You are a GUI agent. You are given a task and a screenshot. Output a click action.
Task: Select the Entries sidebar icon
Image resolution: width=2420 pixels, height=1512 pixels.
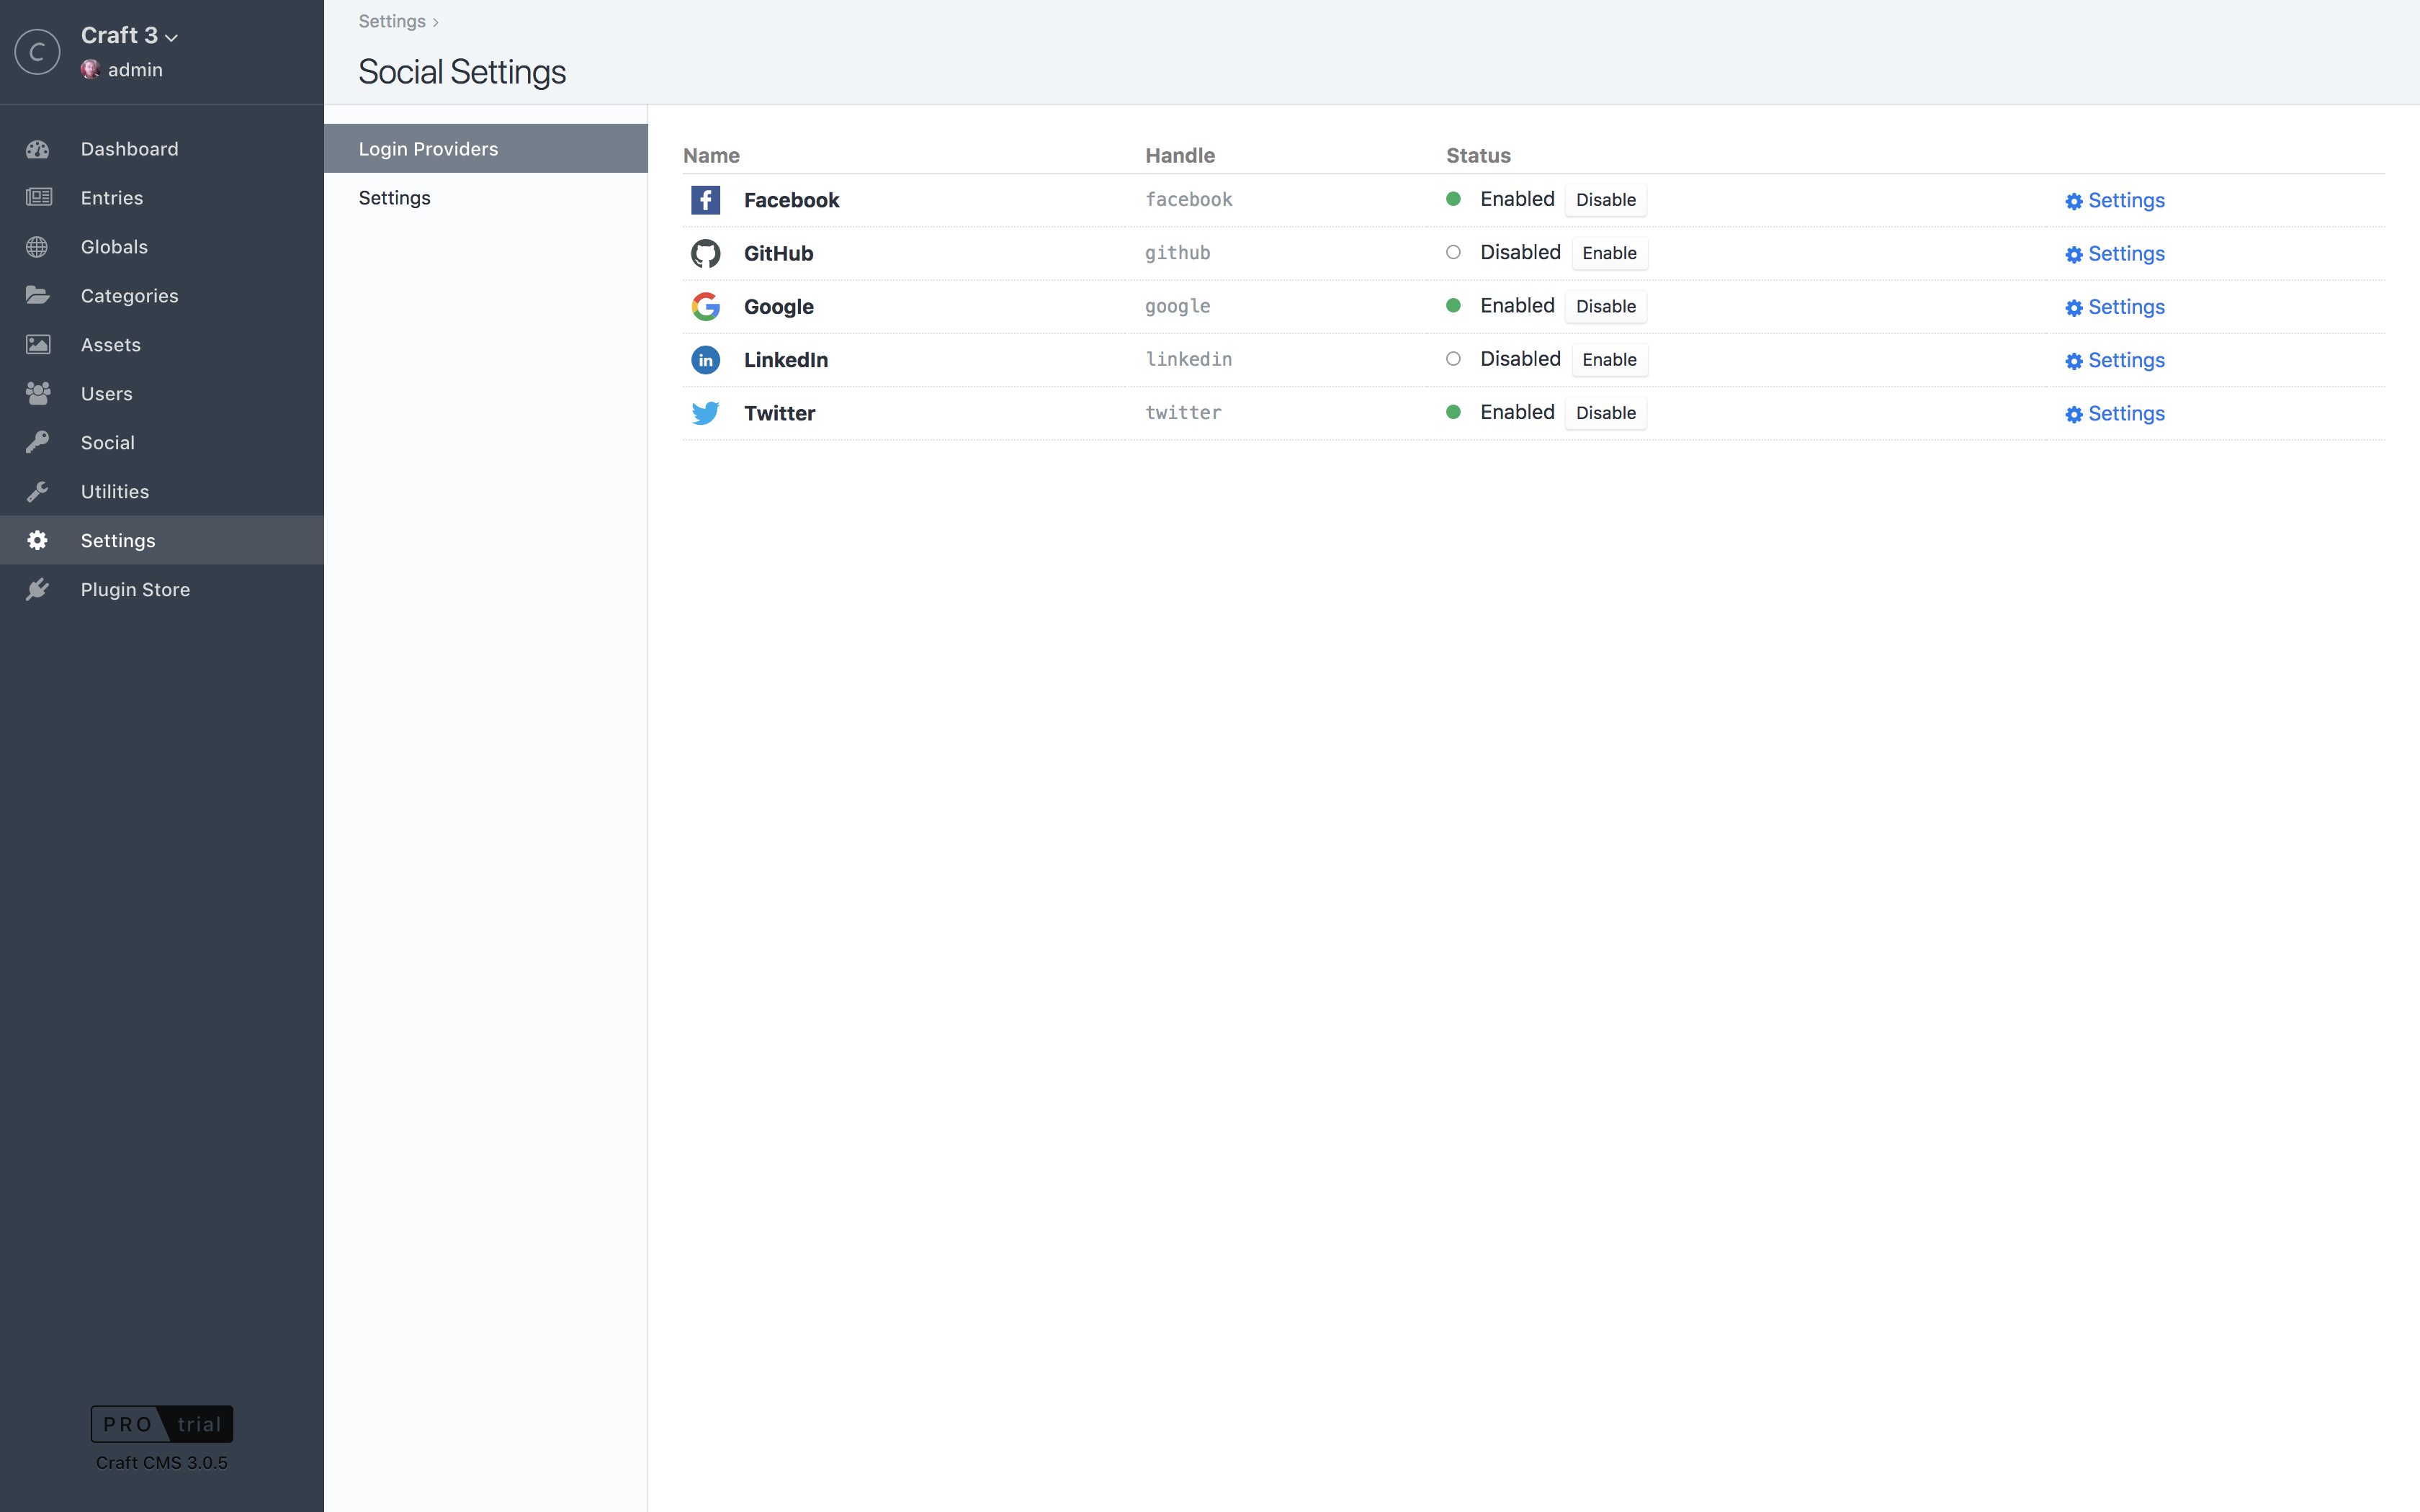click(38, 197)
